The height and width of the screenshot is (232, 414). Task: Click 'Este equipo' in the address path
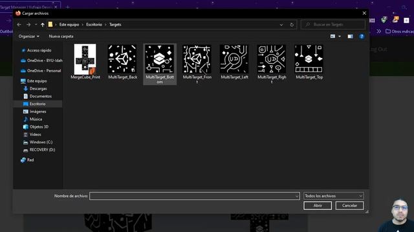(69, 24)
